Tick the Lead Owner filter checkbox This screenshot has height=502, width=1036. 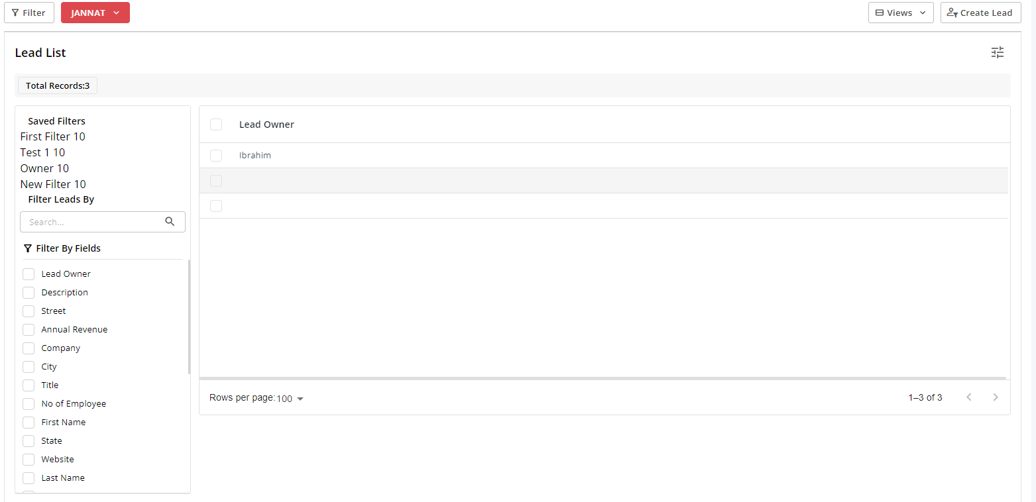click(x=29, y=274)
